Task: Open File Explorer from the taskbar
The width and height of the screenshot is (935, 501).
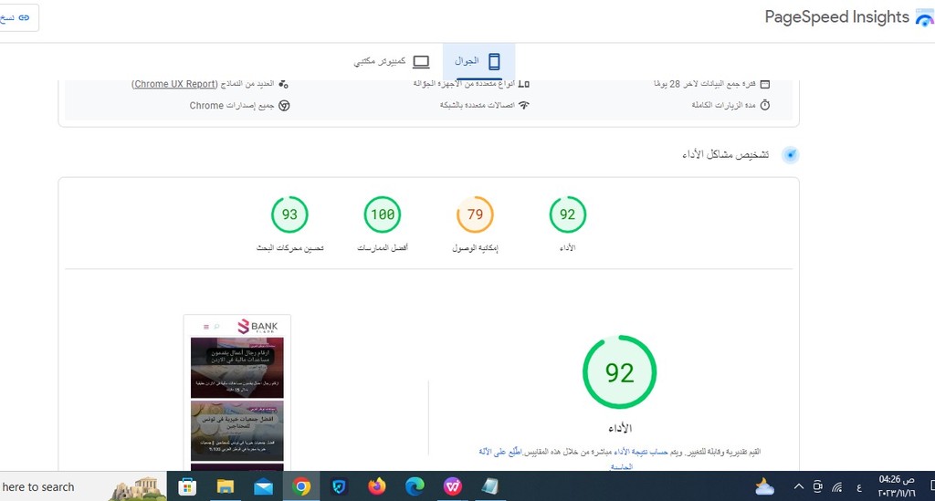Action: [x=225, y=486]
